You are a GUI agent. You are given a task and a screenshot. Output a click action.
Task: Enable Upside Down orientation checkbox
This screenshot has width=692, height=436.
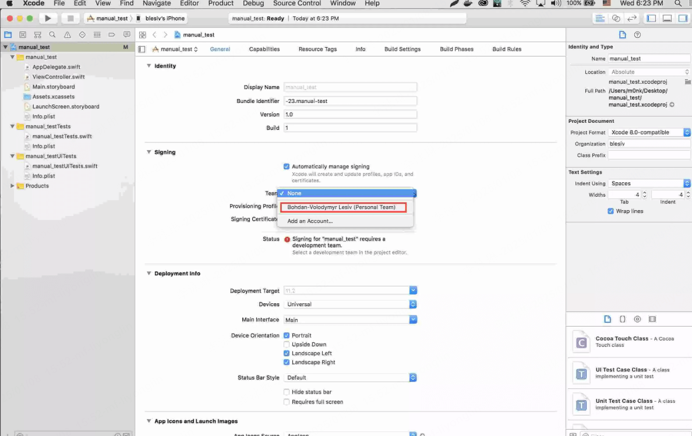click(x=287, y=345)
